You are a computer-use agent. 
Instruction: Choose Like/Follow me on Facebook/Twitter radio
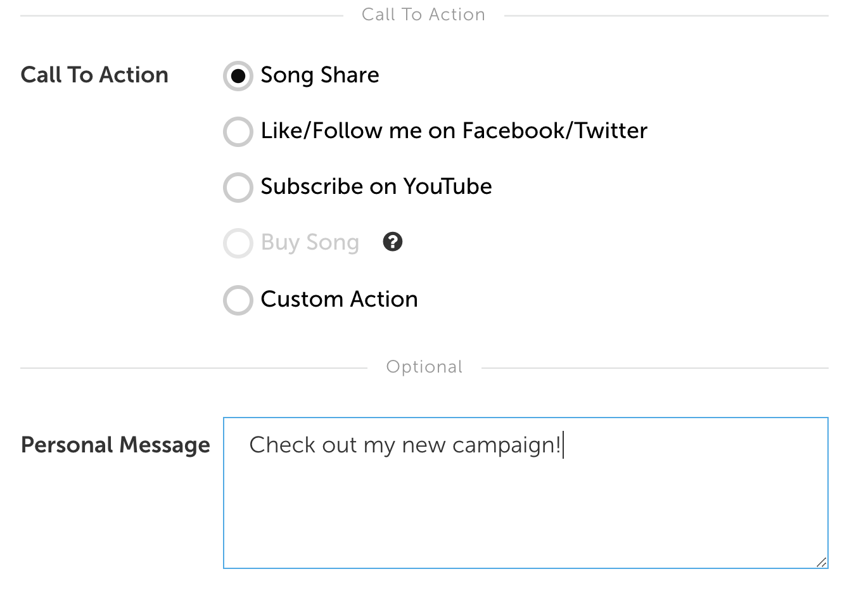(x=238, y=132)
